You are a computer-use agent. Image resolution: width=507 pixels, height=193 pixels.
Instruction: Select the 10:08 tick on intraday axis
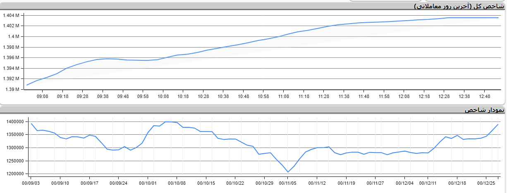163,96
